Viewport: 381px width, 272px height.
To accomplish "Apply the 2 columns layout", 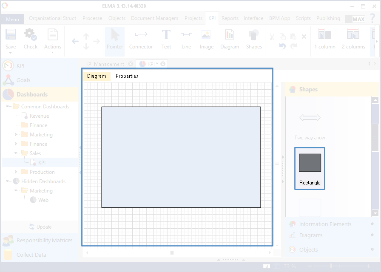I will [x=353, y=39].
